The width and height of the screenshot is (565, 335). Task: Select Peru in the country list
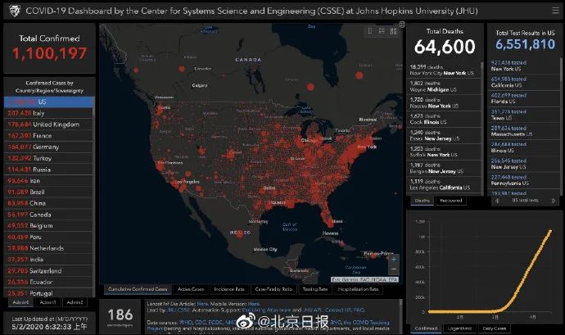click(x=48, y=238)
